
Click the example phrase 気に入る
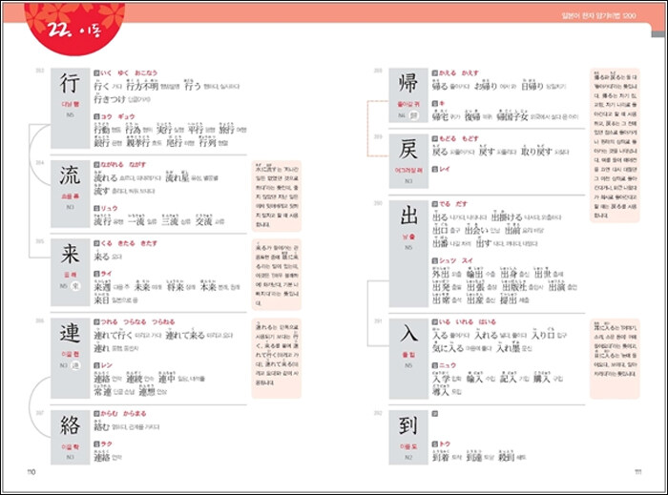448,347
